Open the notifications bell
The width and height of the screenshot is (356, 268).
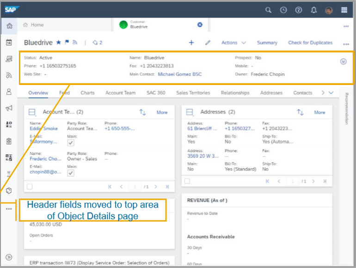314,10
